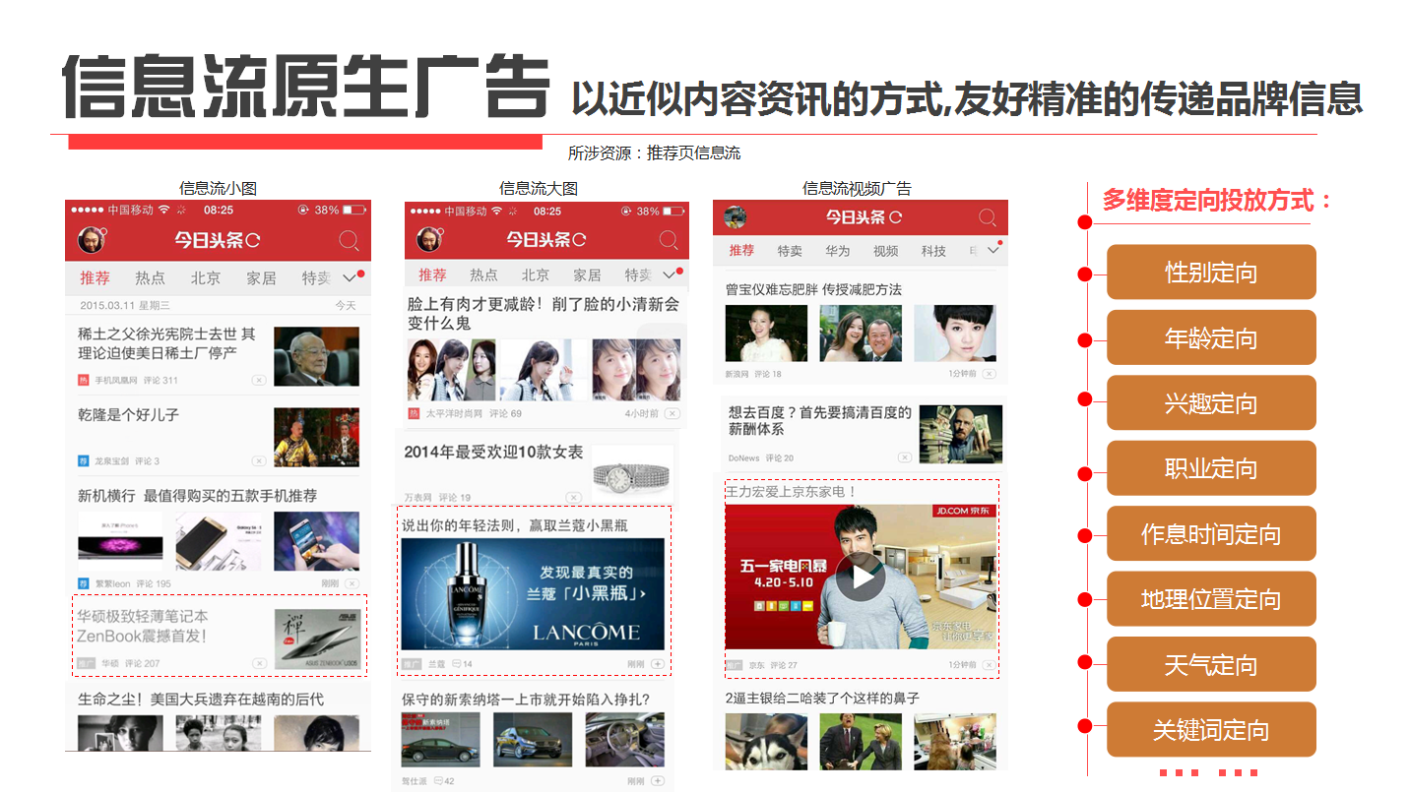Click the 关键词定向 button

1210,730
